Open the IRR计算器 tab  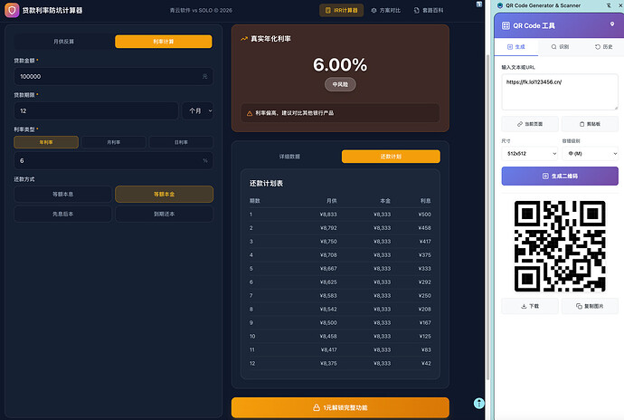tap(341, 10)
